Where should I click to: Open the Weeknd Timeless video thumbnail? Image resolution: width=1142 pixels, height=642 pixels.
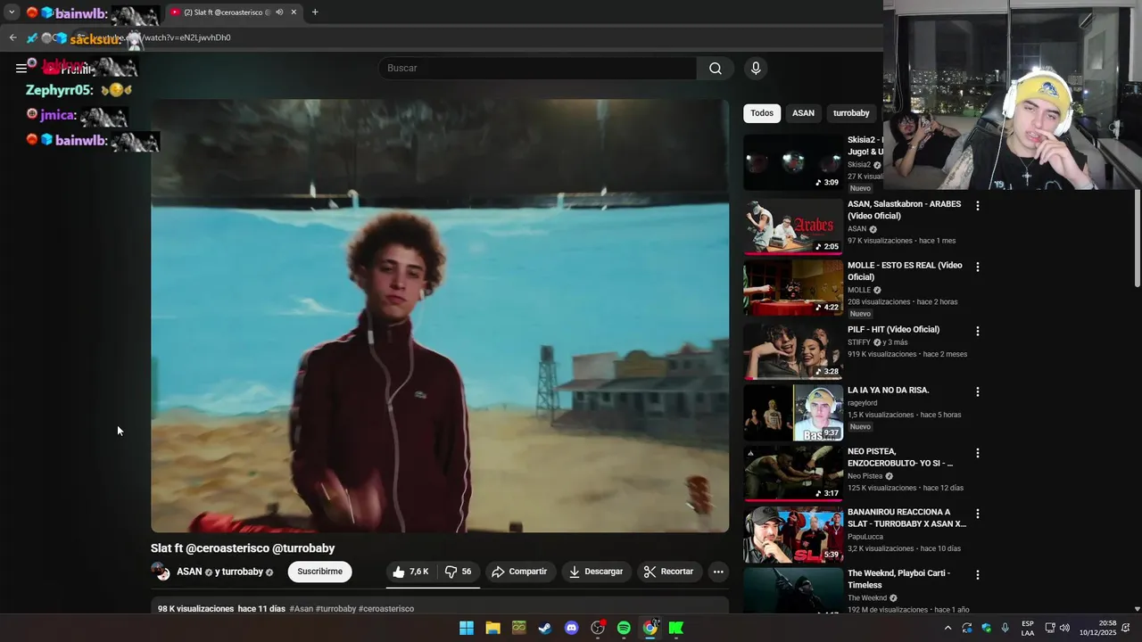point(792,591)
